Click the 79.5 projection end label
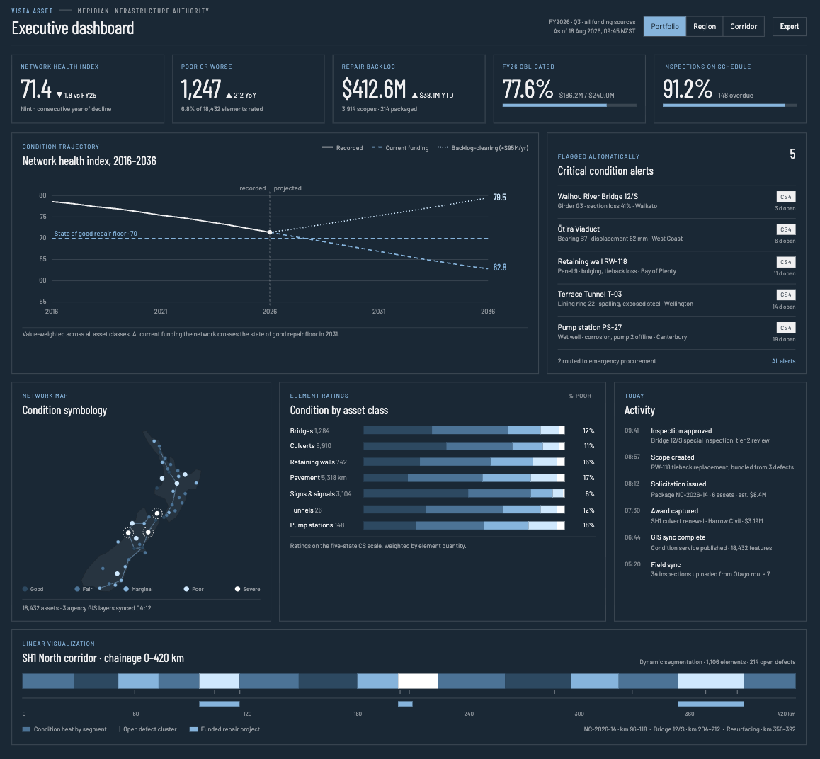Image resolution: width=820 pixels, height=759 pixels. click(499, 198)
